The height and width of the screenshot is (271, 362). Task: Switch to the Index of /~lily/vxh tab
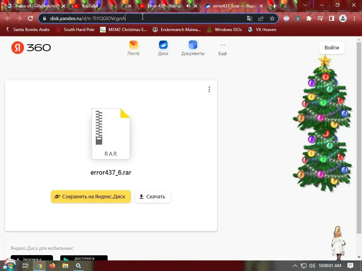pyautogui.click(x=36, y=6)
